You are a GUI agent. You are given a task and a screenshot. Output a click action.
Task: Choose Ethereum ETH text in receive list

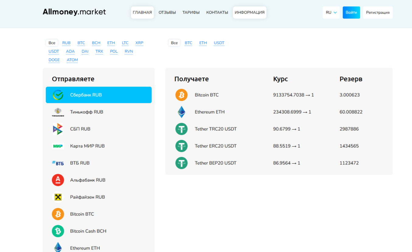tap(210, 112)
